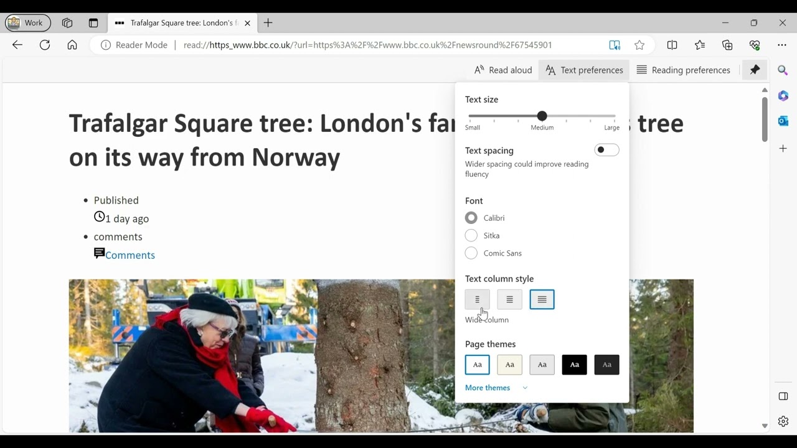Select the Sitka font option
This screenshot has width=797, height=448.
pyautogui.click(x=471, y=235)
